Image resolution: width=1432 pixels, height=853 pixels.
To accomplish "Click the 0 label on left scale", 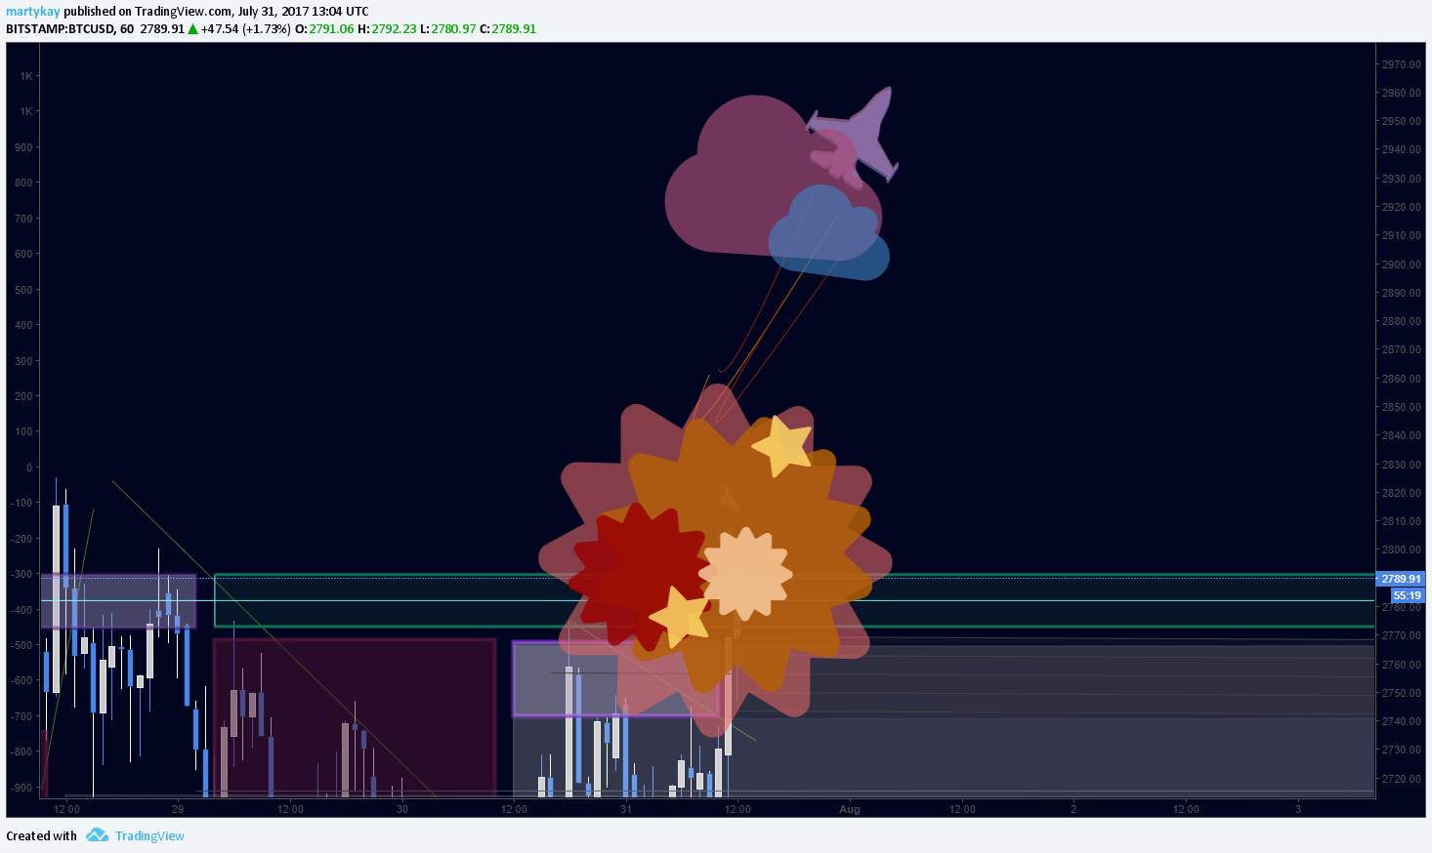I will (x=29, y=467).
